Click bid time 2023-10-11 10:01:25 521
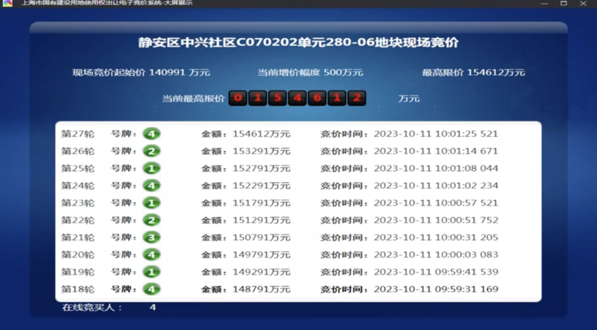Image resolution: width=597 pixels, height=330 pixels. 436,134
